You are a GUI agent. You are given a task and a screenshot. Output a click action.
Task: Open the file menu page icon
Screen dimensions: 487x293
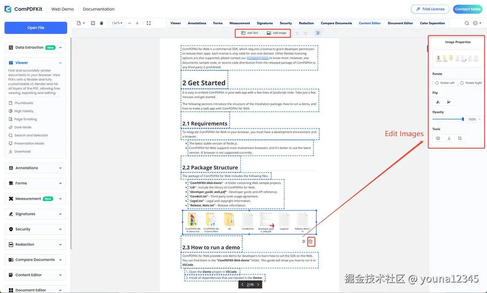point(80,23)
